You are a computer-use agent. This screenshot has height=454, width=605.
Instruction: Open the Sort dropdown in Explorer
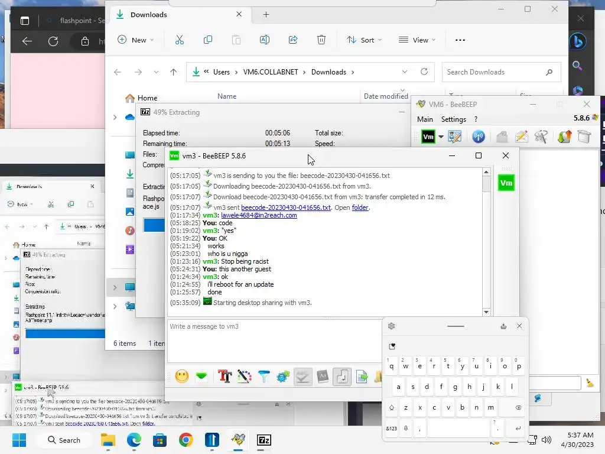click(364, 40)
